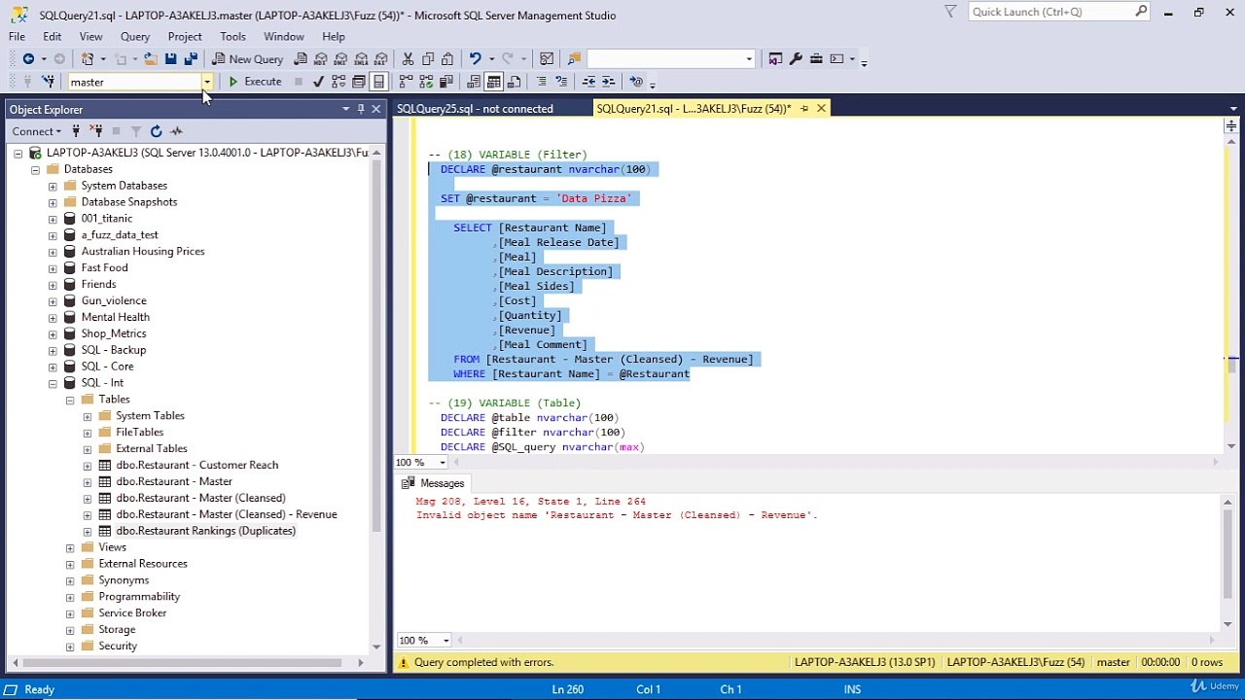Collapse the SQL - Int database node
The image size is (1245, 700).
pyautogui.click(x=53, y=383)
